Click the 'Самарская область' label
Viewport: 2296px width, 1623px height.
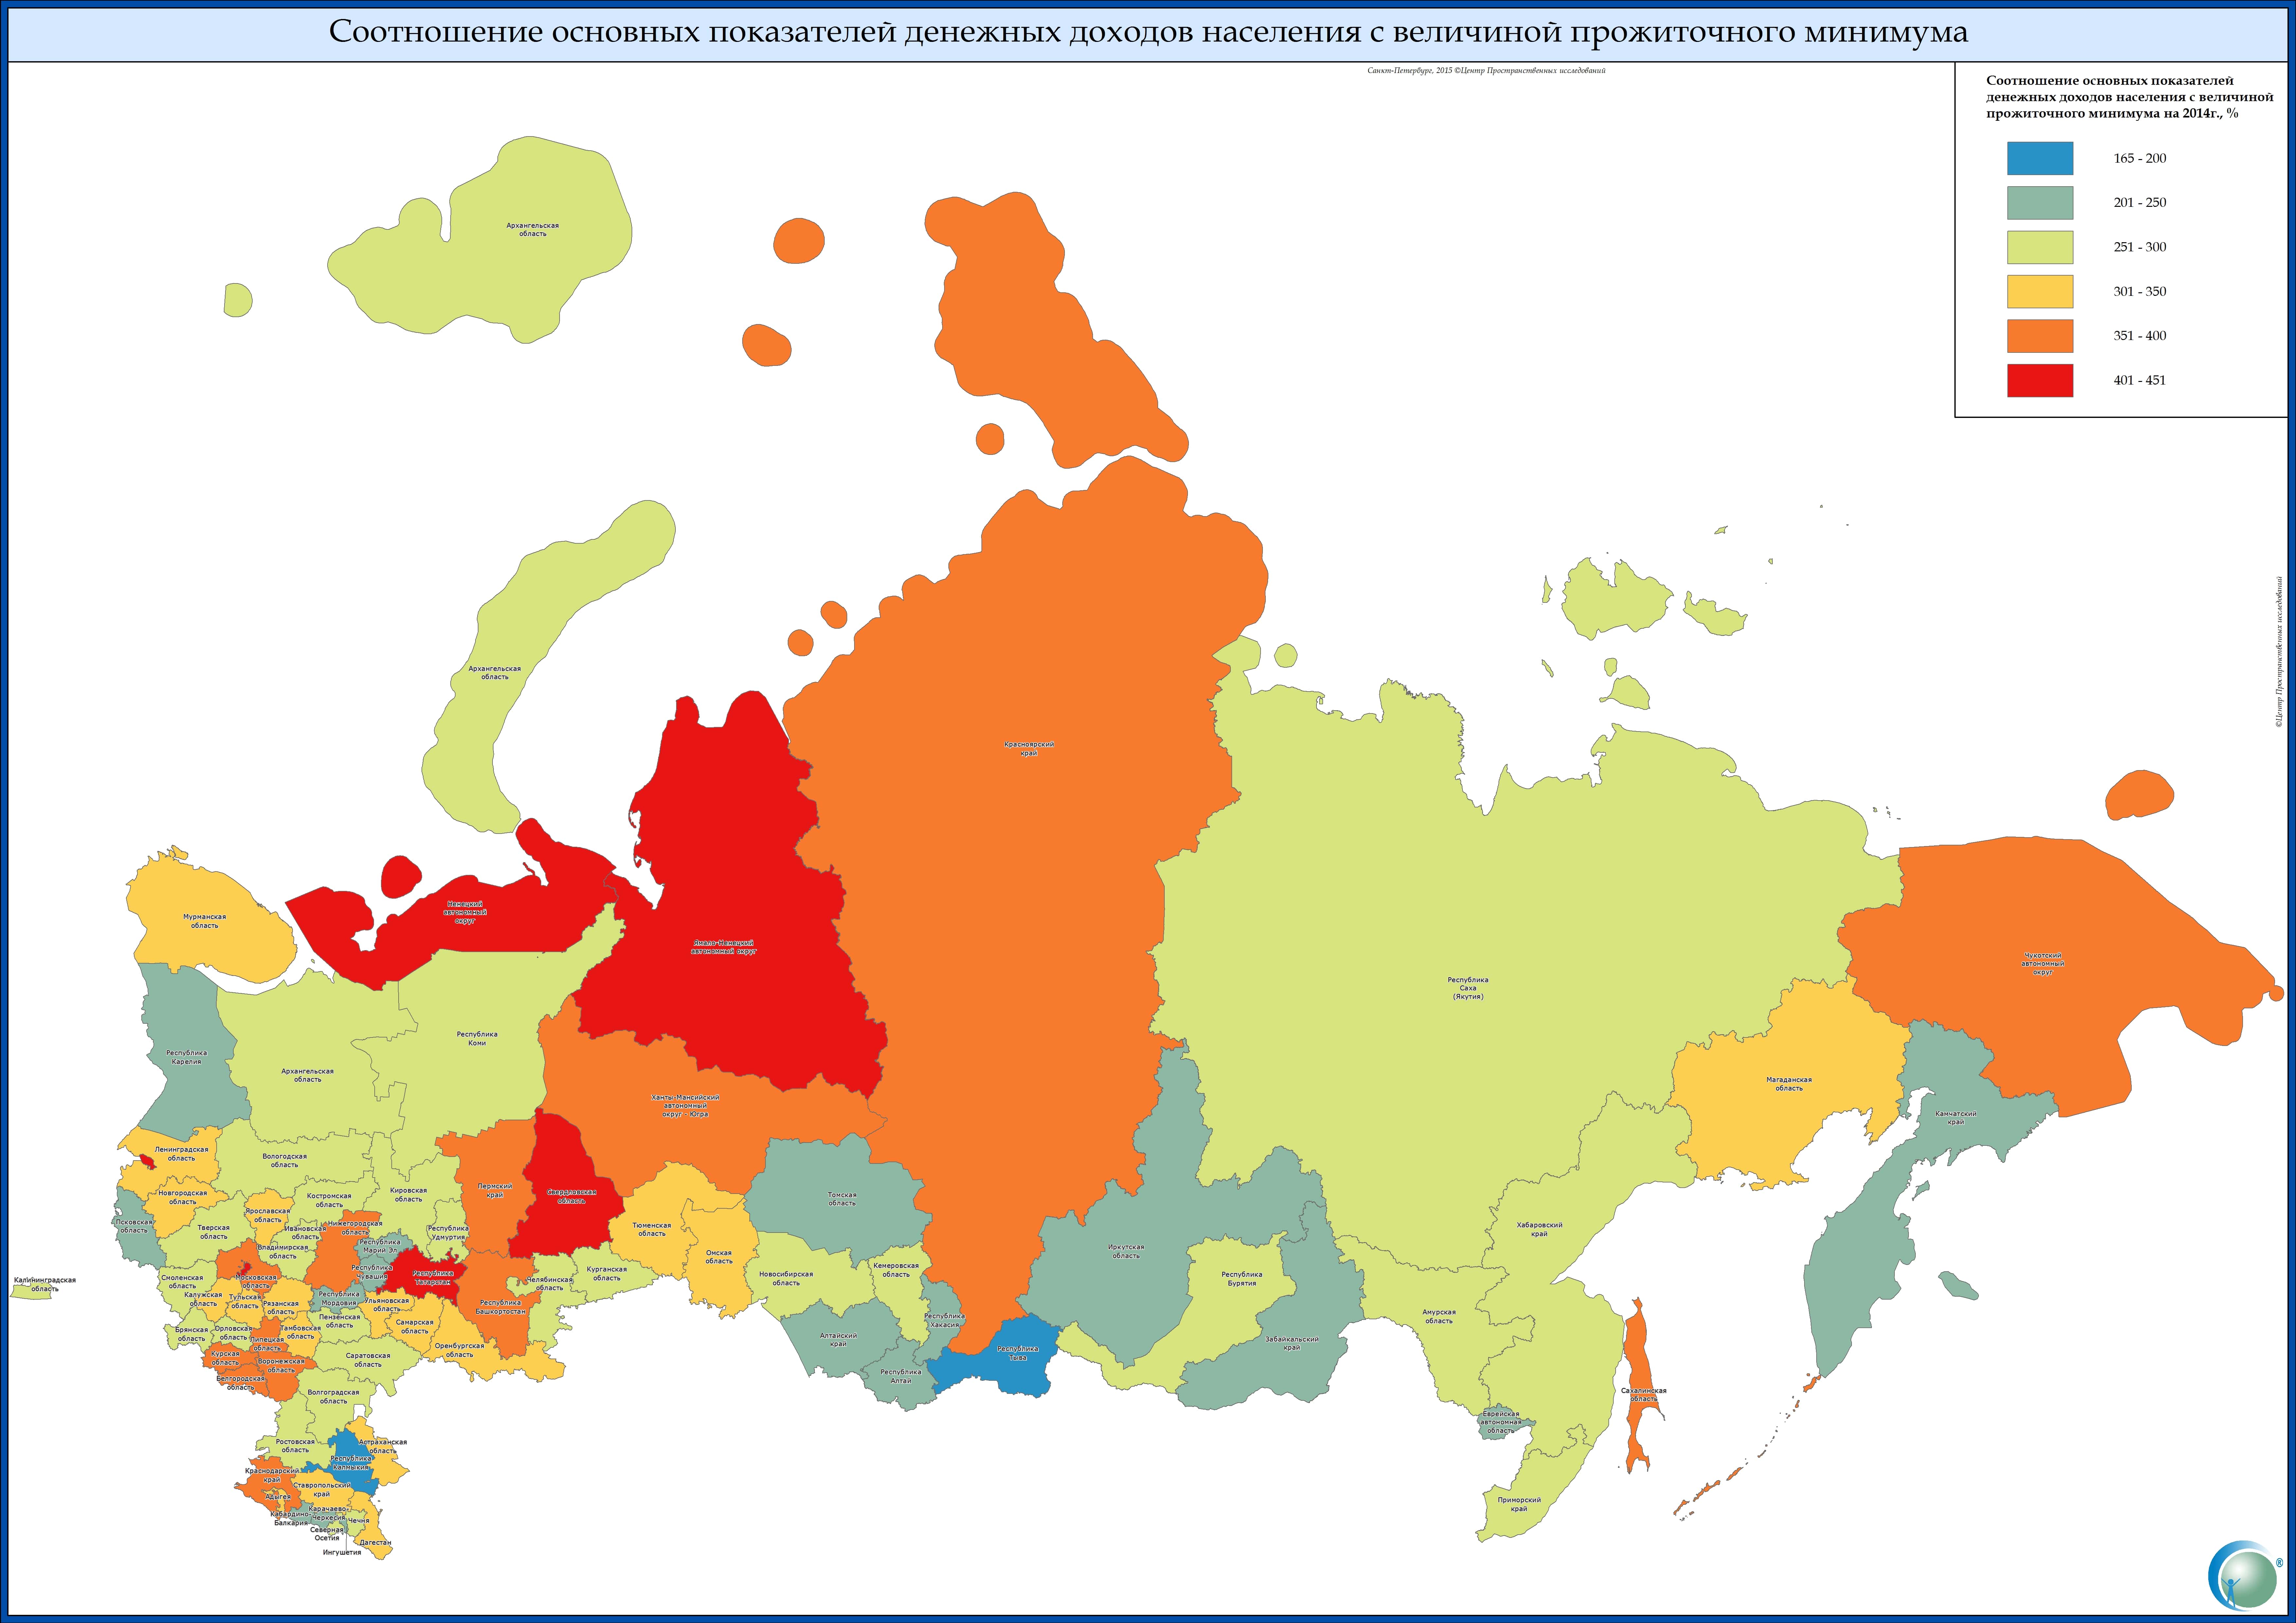coord(414,1326)
